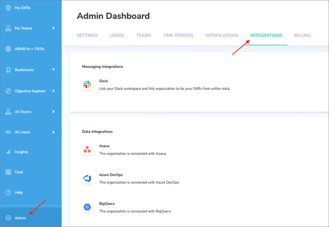Click the ABNB N++ OKRs globe icon

[x=8, y=49]
